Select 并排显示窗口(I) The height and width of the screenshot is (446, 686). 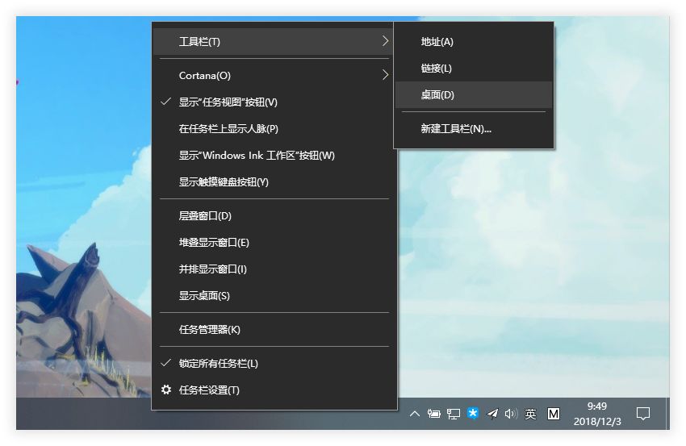[274, 269]
